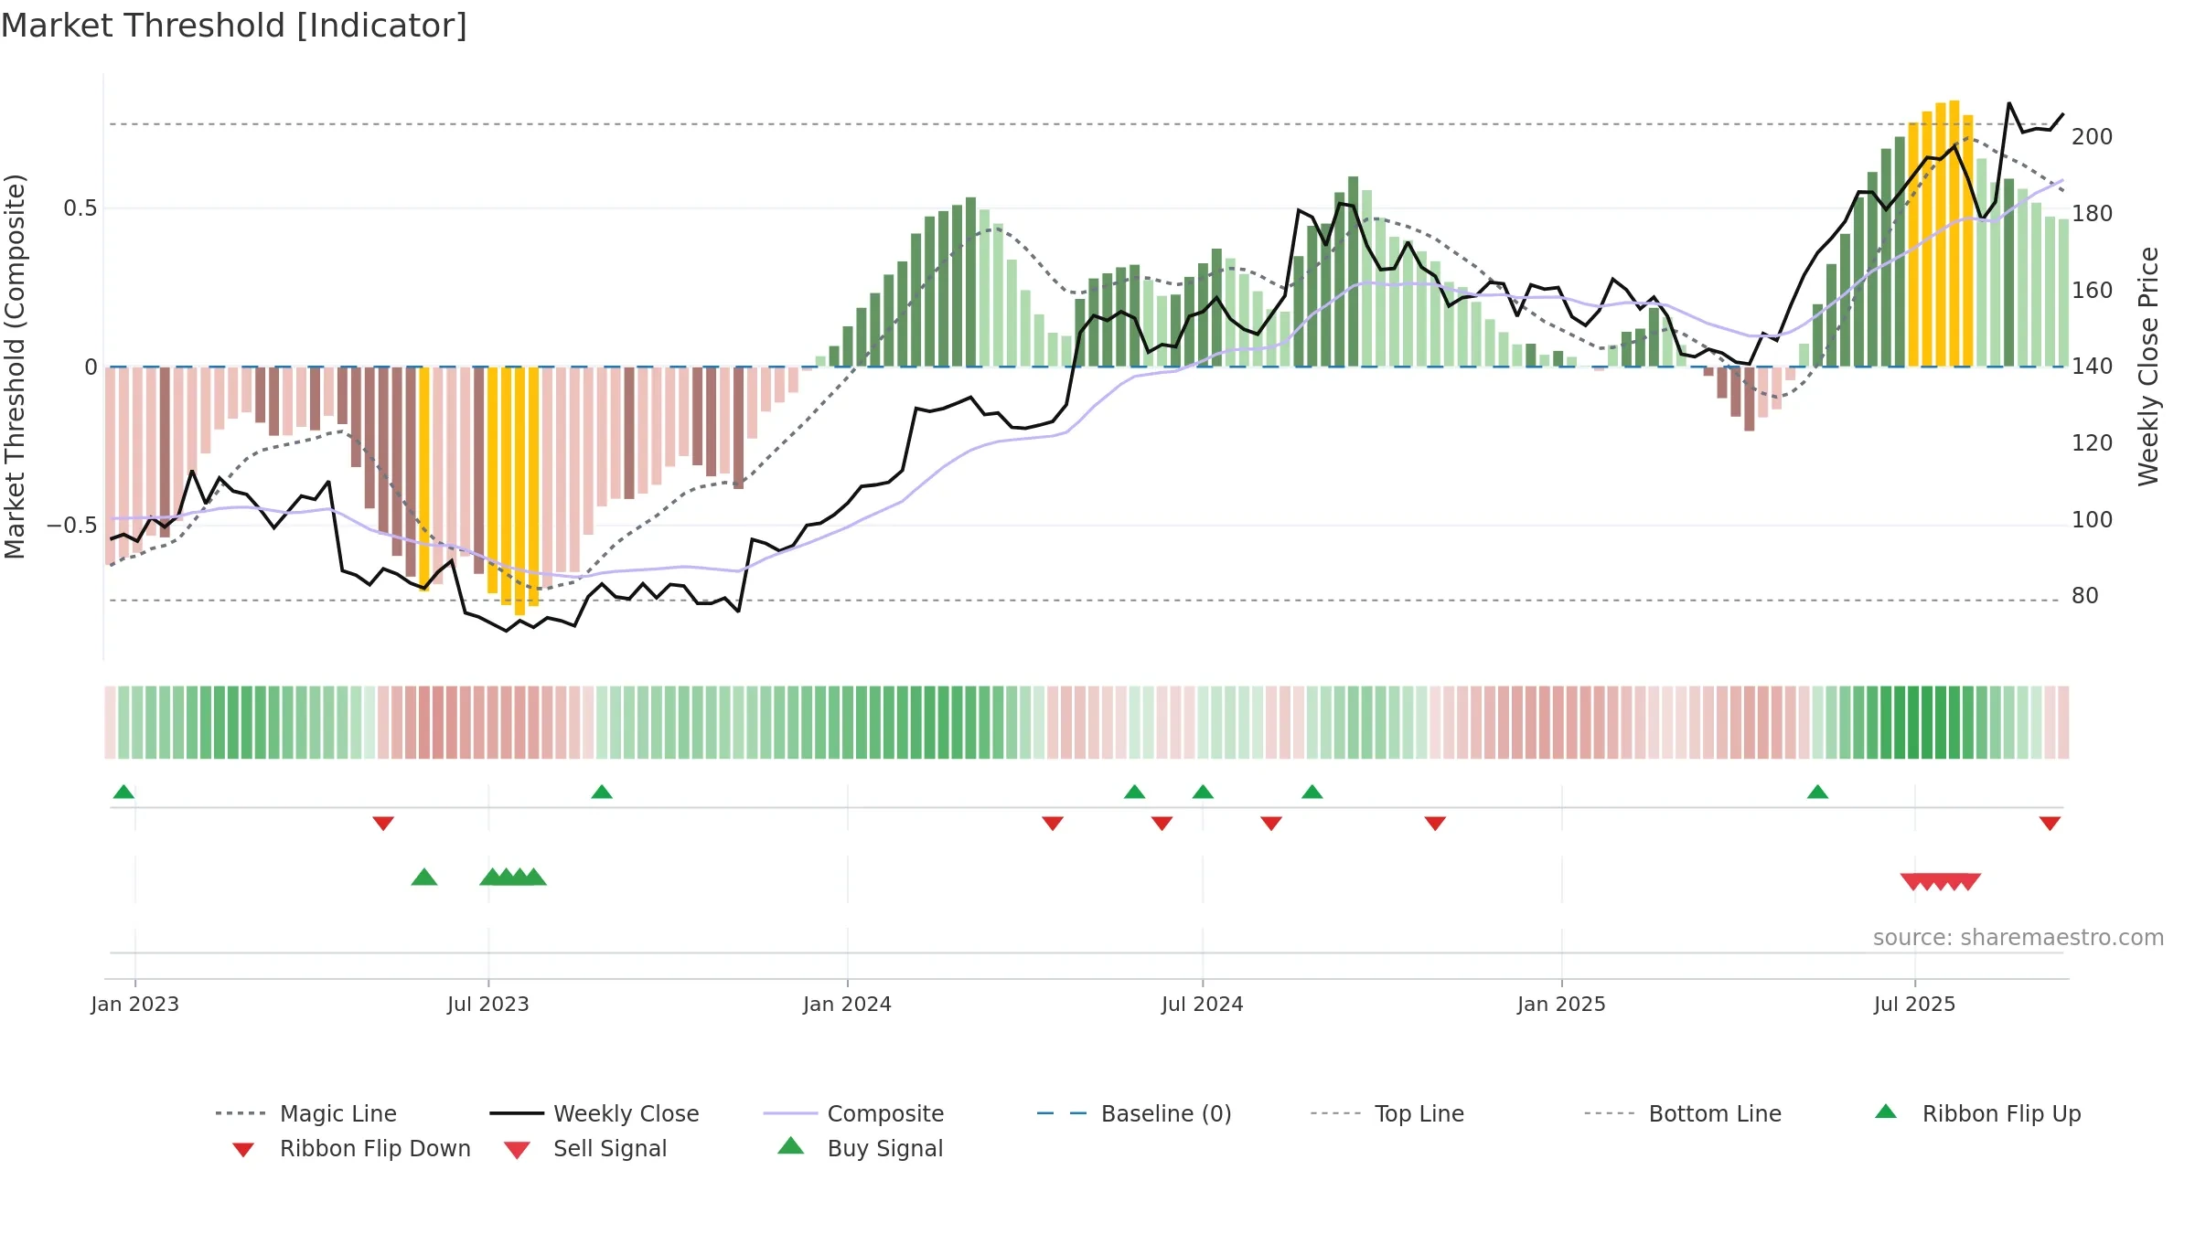Click the Jul 2025 axis label
The image size is (2195, 1234).
point(1915,1005)
